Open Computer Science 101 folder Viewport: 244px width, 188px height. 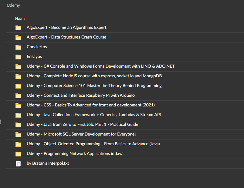(x=94, y=86)
